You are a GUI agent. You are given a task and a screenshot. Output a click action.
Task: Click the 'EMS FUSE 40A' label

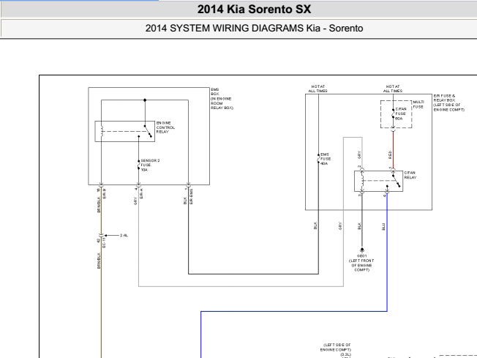326,159
